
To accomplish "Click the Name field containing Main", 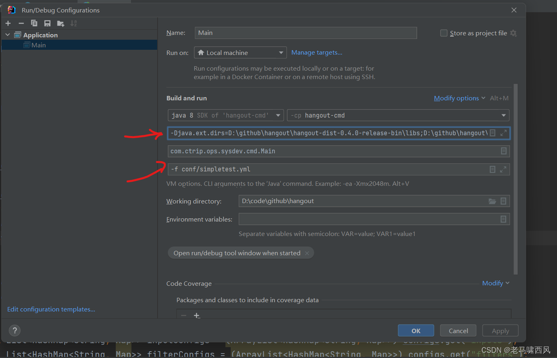I will pyautogui.click(x=306, y=33).
